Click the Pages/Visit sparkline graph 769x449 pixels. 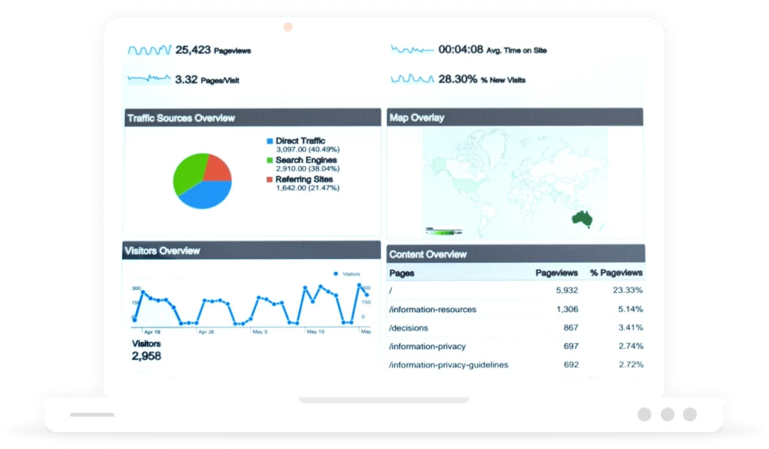(149, 78)
